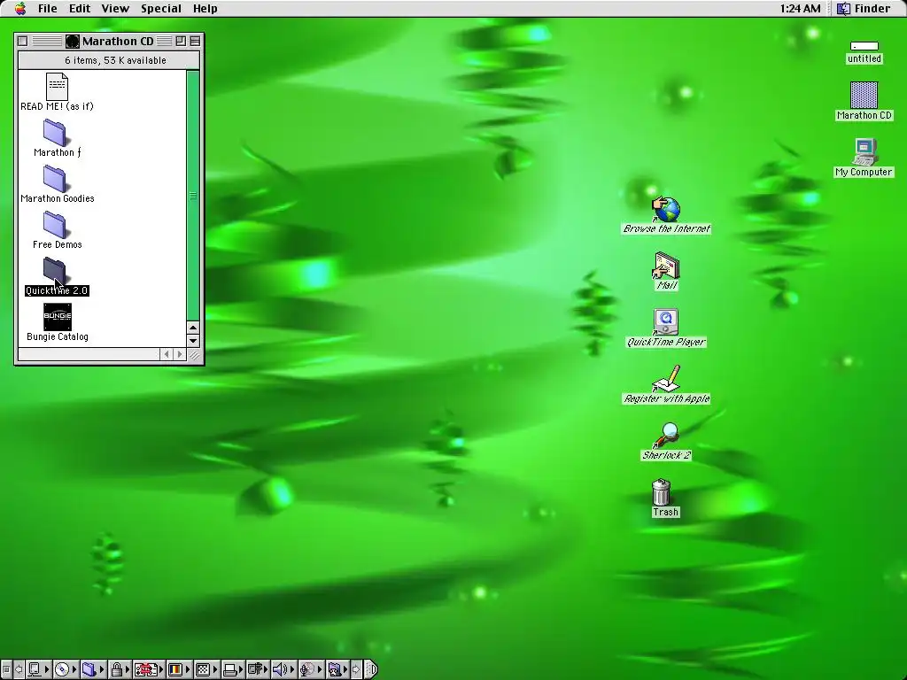This screenshot has width=907, height=680.
Task: Open the File Sharing control strip module
Action: 92,669
